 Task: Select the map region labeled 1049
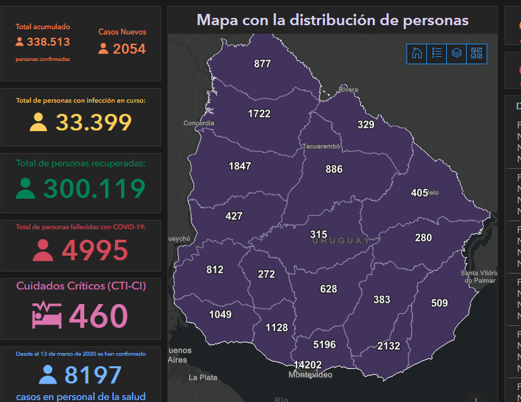click(x=220, y=315)
